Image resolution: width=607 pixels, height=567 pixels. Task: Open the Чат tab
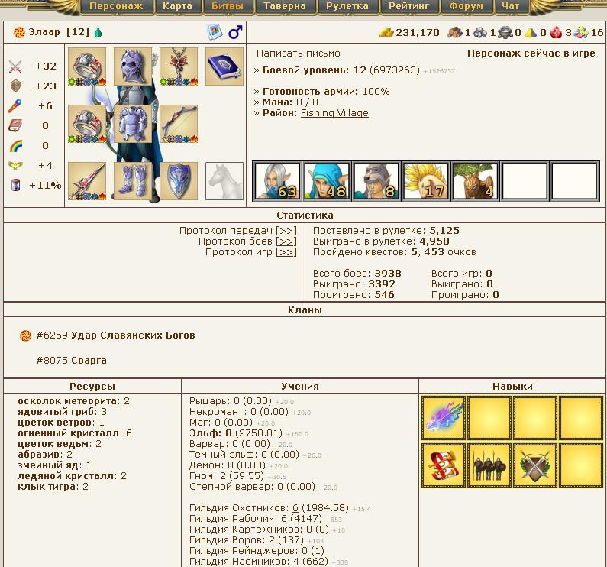(510, 6)
